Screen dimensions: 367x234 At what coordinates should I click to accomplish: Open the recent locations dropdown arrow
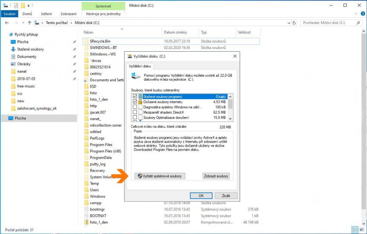[x=22, y=23]
